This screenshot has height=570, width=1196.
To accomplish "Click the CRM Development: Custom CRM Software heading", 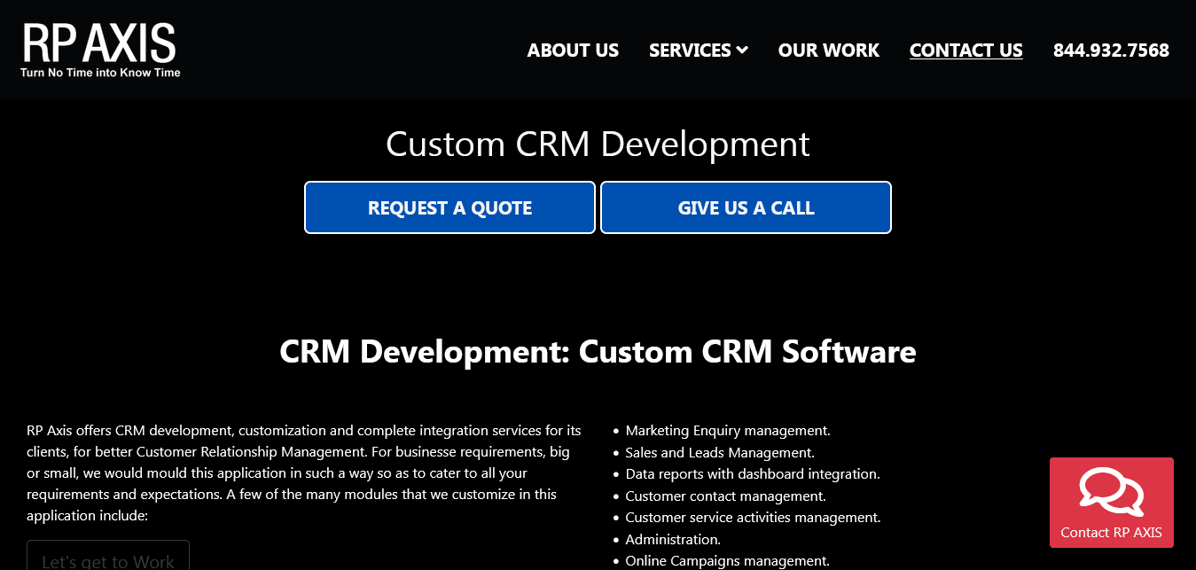I will [598, 352].
